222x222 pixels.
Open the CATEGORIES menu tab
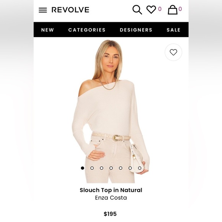87,30
